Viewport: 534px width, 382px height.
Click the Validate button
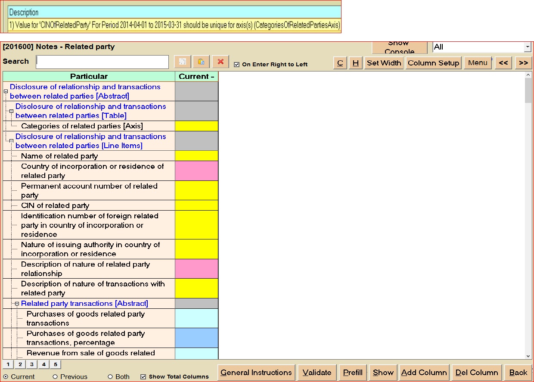[x=317, y=373]
